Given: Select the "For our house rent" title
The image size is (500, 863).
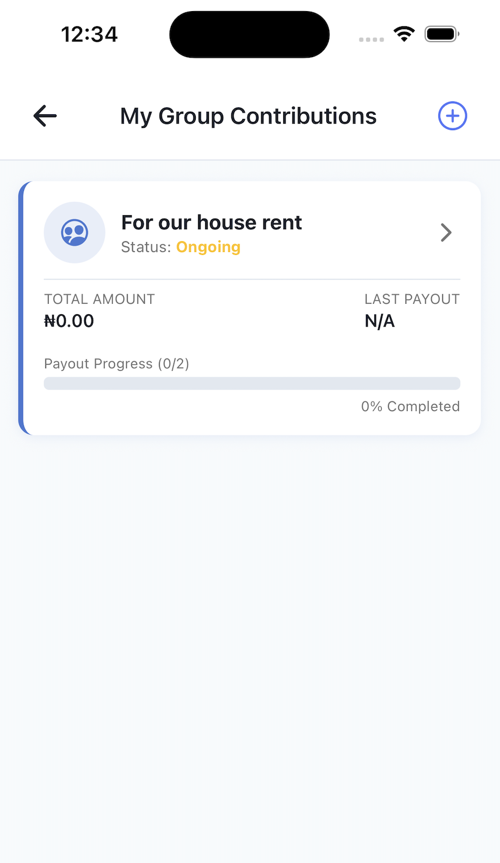Looking at the screenshot, I should 212,222.
